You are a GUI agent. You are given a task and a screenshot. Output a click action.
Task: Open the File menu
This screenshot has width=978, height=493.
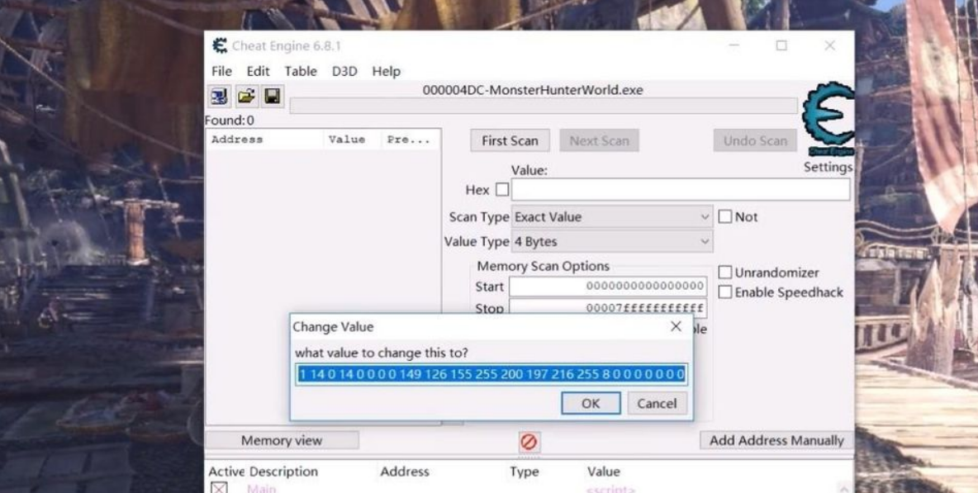click(x=221, y=71)
